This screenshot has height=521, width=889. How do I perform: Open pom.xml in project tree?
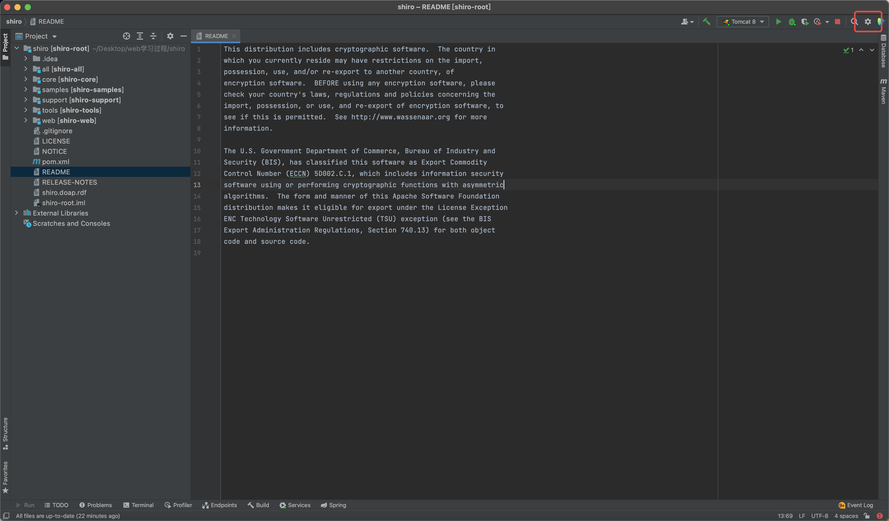[55, 161]
